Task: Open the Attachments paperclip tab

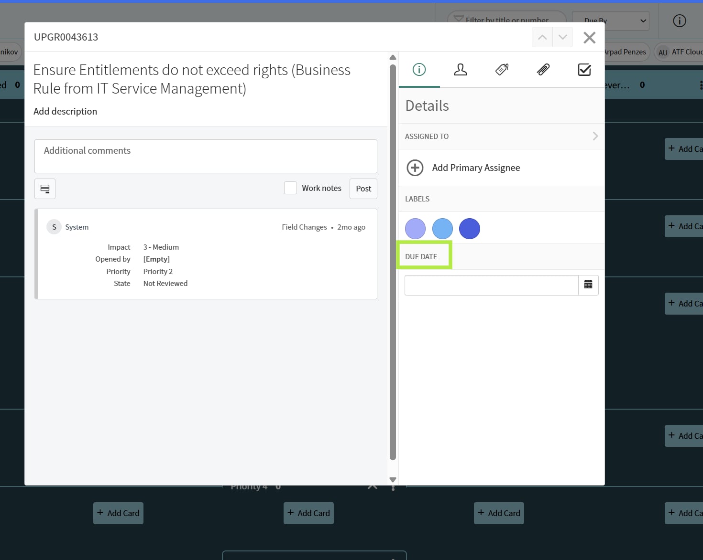Action: (x=543, y=70)
